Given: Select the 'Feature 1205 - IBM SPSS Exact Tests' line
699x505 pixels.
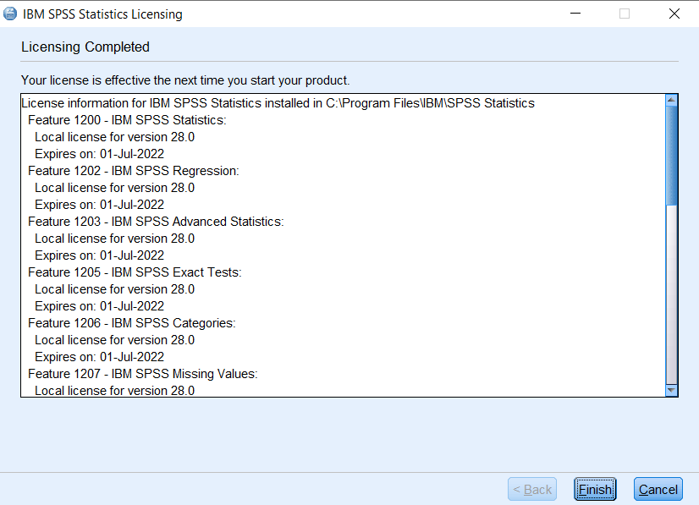Looking at the screenshot, I should (x=135, y=272).
